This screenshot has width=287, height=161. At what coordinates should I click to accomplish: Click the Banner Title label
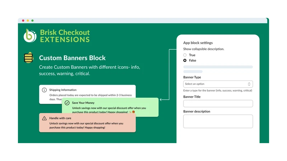pos(192,97)
